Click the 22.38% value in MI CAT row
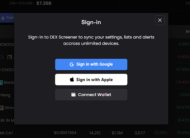190x138 pixels. click(160, 133)
